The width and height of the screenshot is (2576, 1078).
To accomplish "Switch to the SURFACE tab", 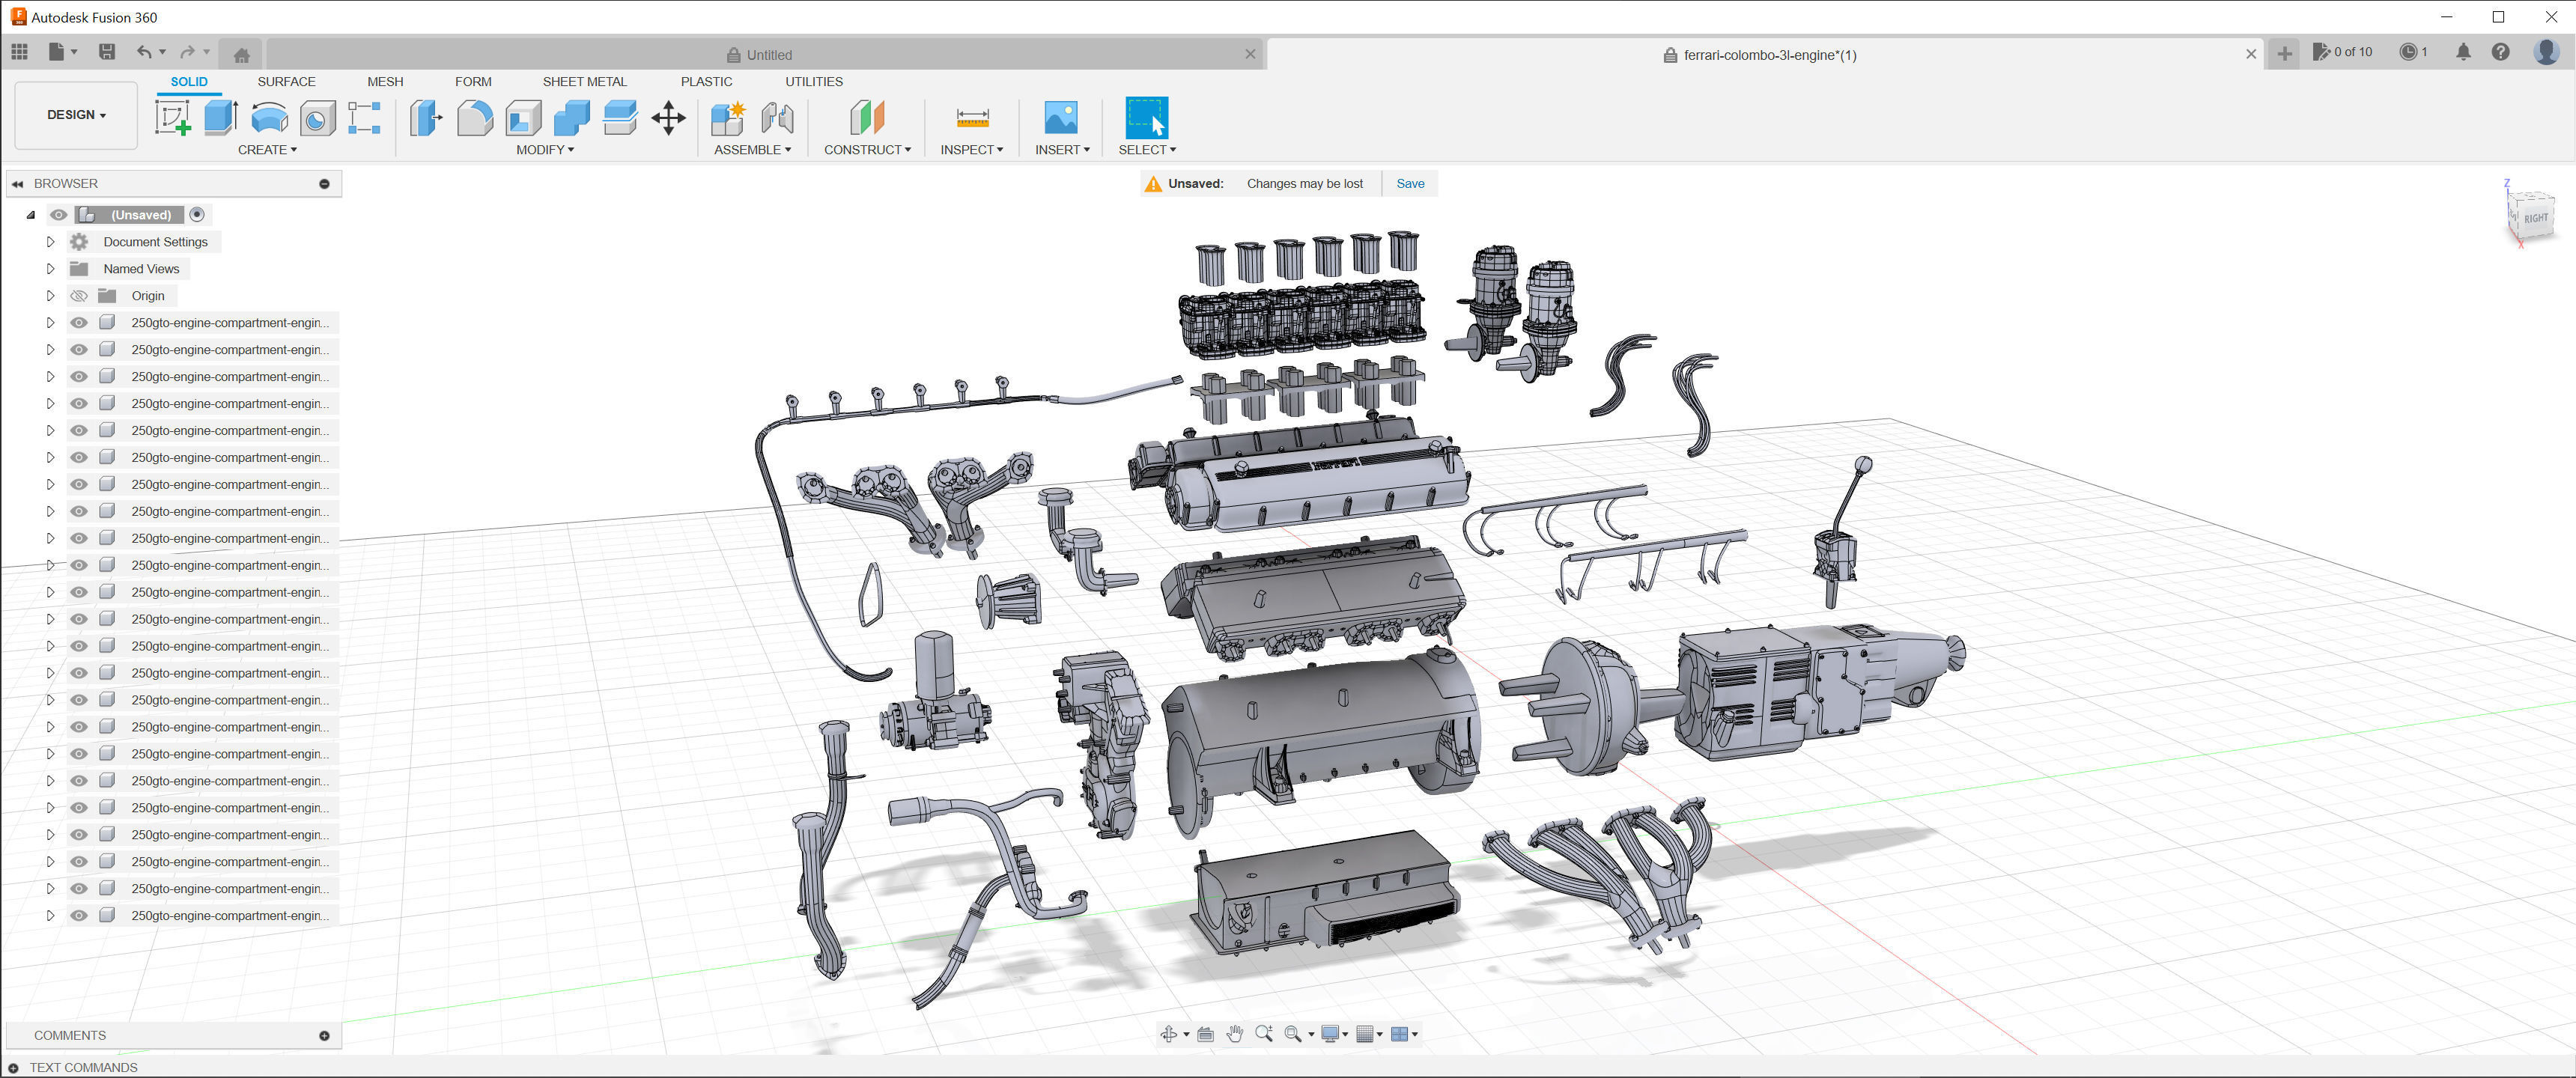I will tap(286, 82).
